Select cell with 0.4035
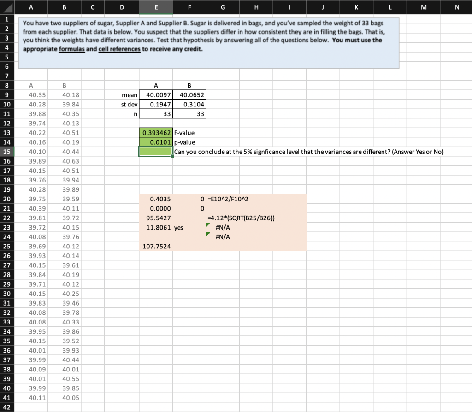 point(156,199)
